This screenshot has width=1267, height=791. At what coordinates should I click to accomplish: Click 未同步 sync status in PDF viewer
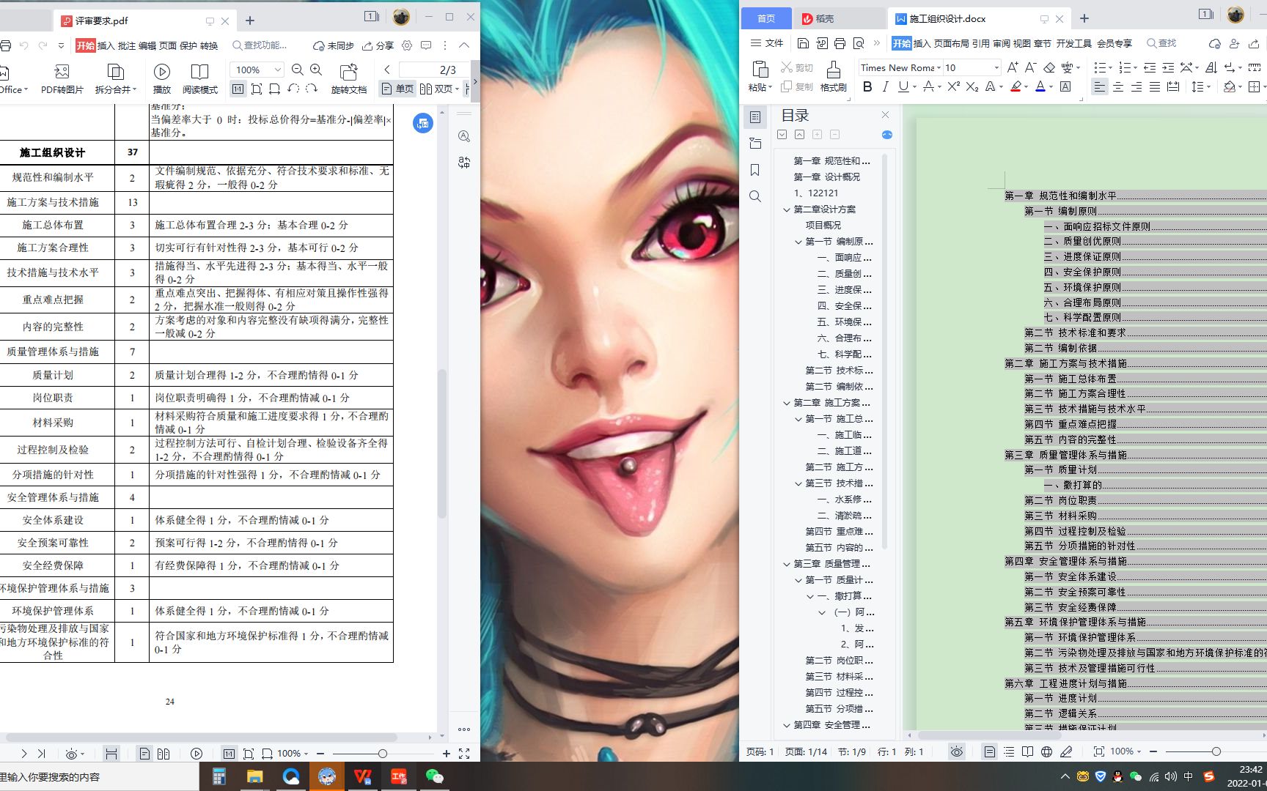click(x=334, y=45)
